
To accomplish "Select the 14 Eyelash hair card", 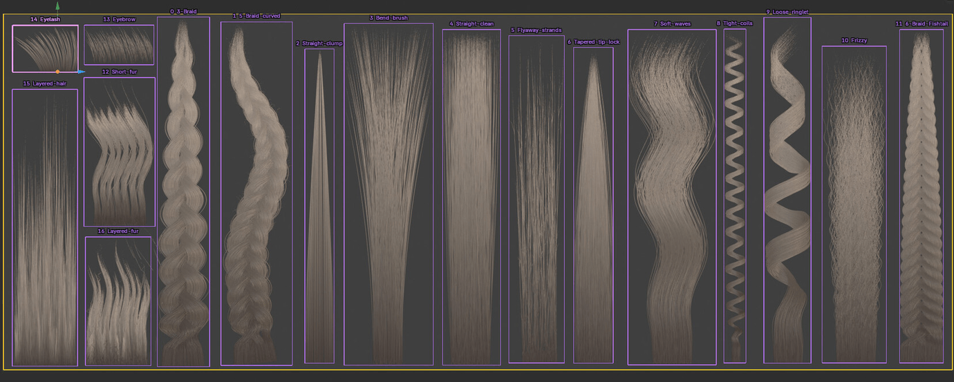I will click(46, 48).
